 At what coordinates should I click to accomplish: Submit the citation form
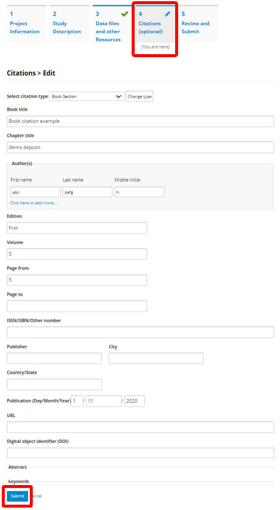point(18,496)
